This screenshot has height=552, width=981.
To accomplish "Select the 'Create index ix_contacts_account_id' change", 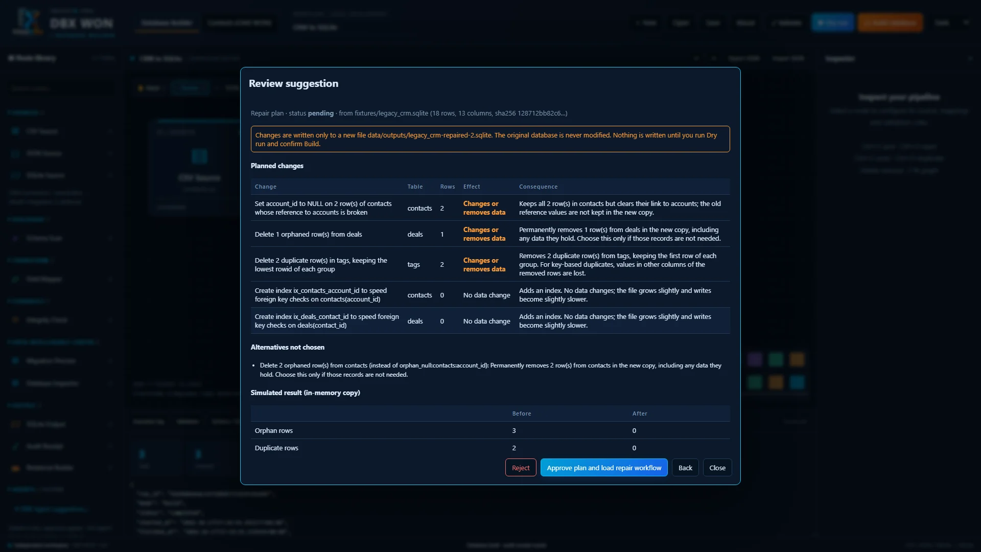I will pos(490,295).
